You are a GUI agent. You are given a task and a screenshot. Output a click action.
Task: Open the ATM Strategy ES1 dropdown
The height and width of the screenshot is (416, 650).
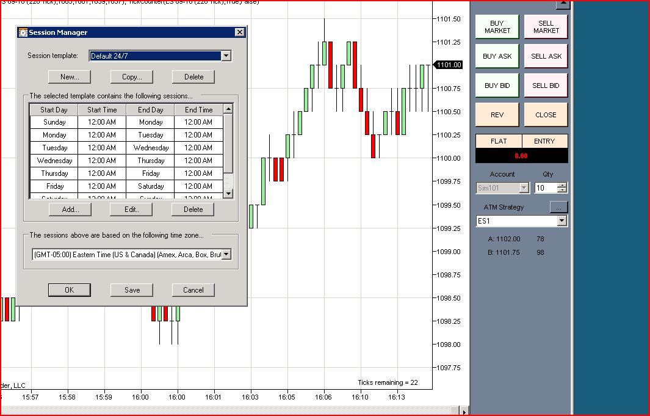click(562, 221)
